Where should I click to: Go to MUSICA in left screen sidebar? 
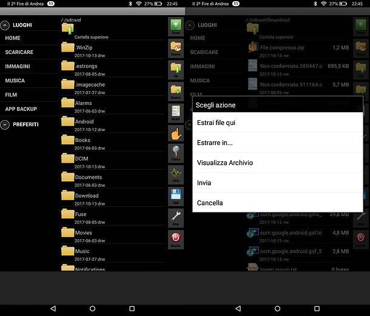coord(30,81)
